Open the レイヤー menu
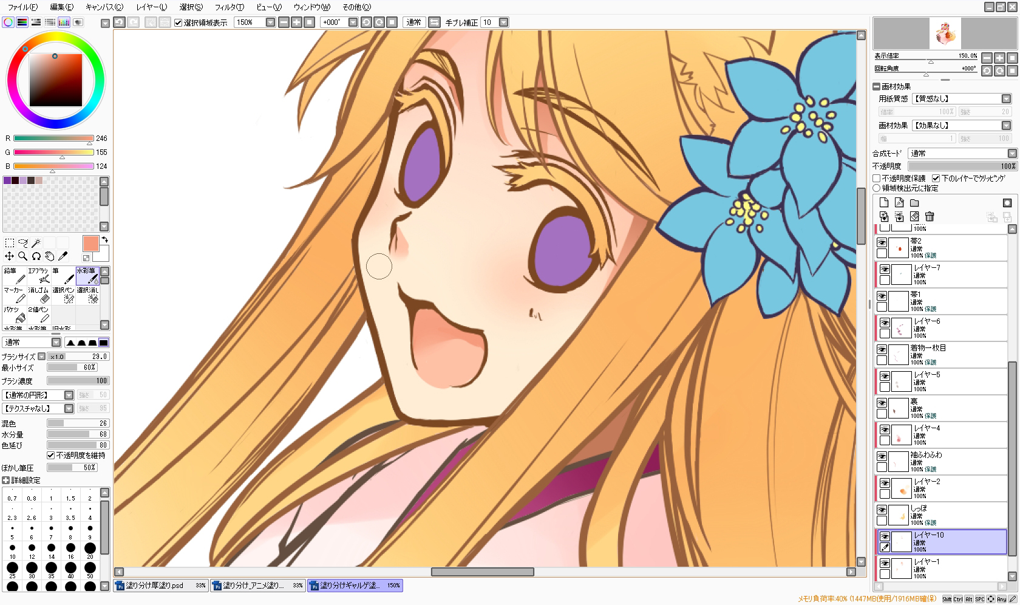 pos(151,7)
